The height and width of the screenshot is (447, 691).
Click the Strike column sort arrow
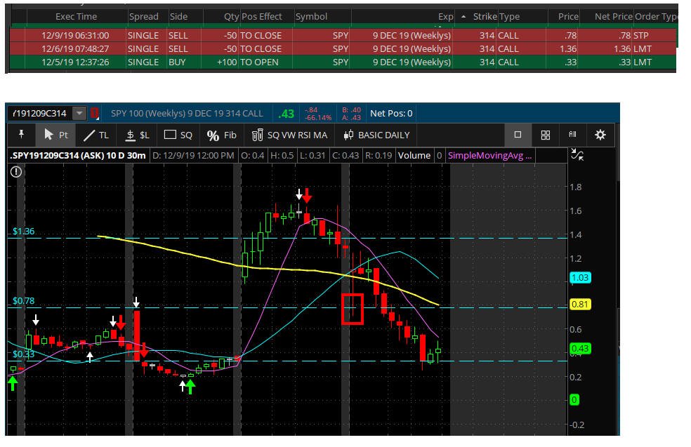pos(463,17)
